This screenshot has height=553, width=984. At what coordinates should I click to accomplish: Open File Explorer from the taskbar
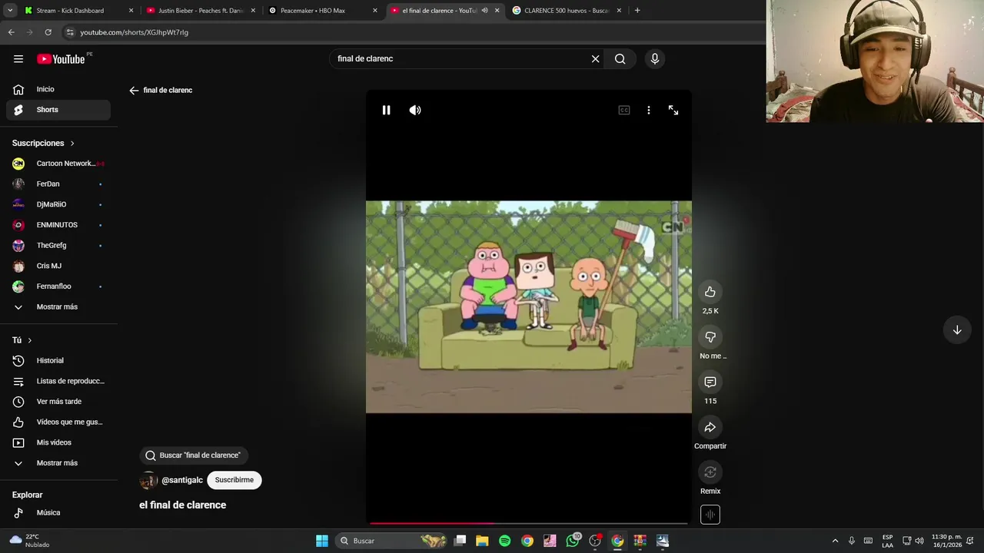point(482,541)
